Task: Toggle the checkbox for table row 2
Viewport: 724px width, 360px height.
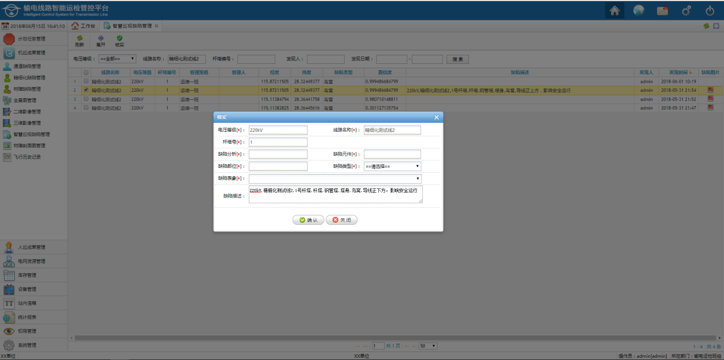Action: tap(86, 90)
